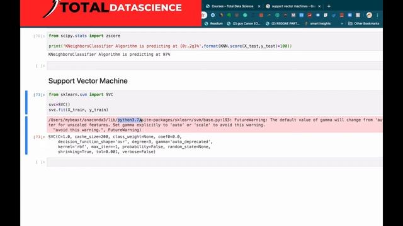
Task: Click the '"avoid this warning.", FutureWarning)' line
Action: tap(97, 130)
